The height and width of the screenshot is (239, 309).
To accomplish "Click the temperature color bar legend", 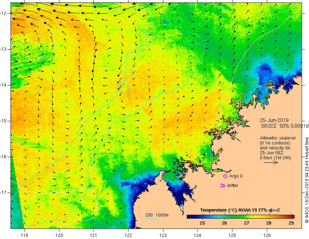I will (241, 217).
